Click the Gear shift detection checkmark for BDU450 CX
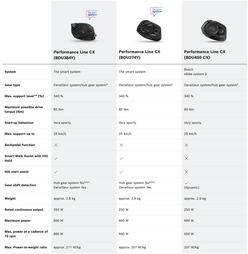Viewport: 248px width, 254px height. pos(186,183)
